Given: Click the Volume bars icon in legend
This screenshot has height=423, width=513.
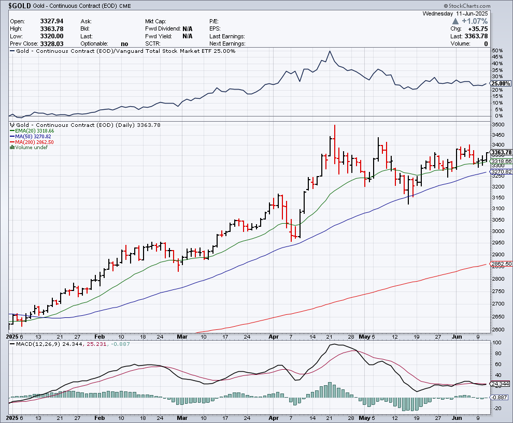Looking at the screenshot, I should 11,148.
